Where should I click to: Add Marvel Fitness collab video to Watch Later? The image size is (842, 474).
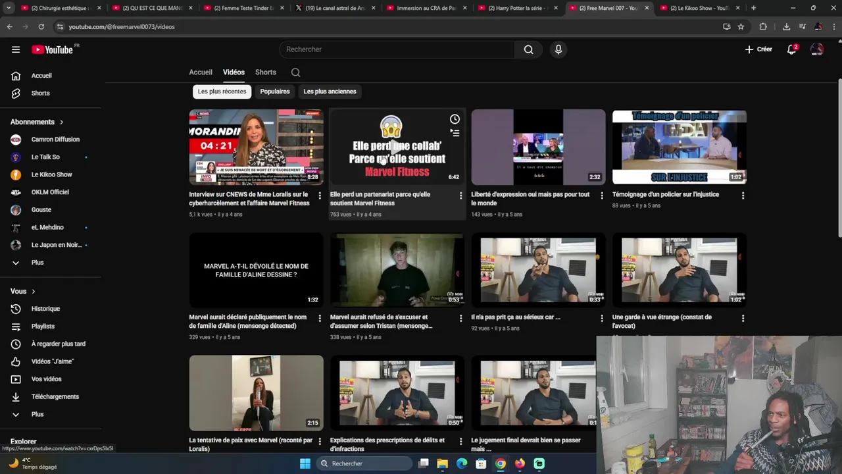click(x=455, y=119)
